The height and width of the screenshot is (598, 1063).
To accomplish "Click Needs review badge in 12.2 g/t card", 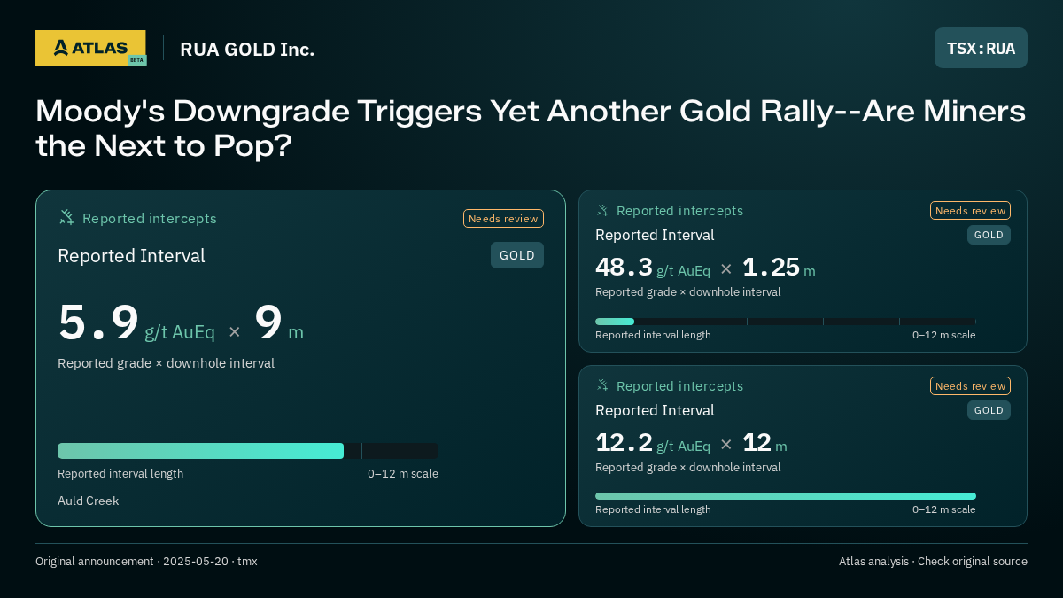I will (970, 386).
